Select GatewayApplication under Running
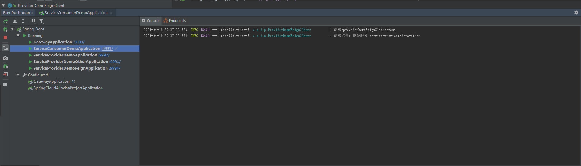This screenshot has width=581, height=166. pos(53,42)
